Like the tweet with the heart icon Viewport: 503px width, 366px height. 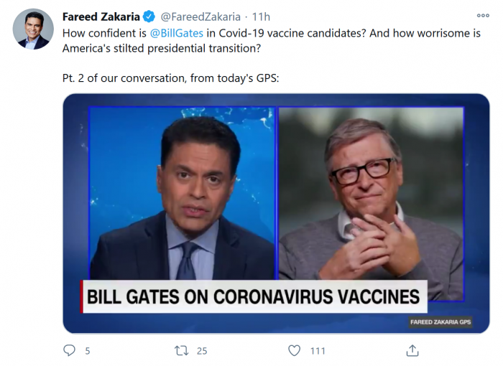(294, 350)
